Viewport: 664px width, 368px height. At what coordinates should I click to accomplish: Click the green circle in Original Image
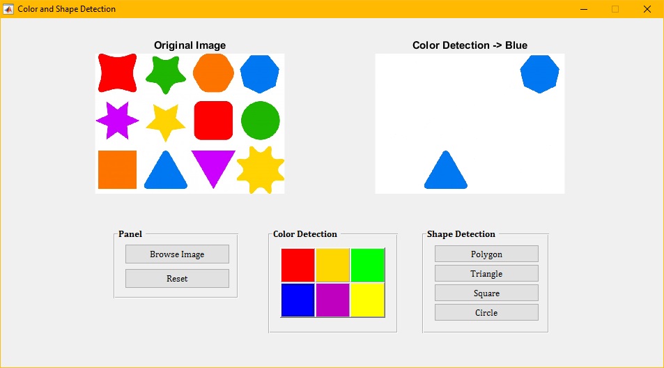[260, 121]
